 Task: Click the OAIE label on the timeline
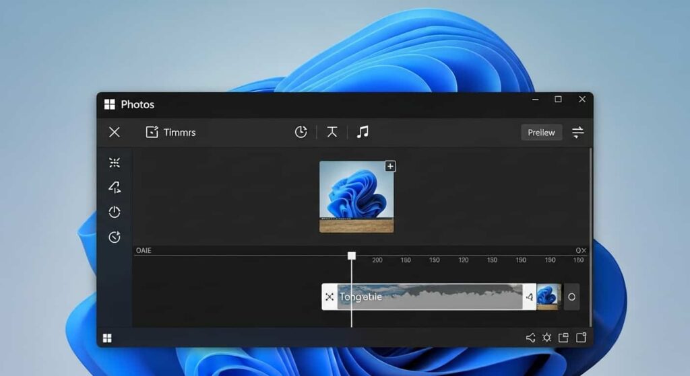point(144,250)
